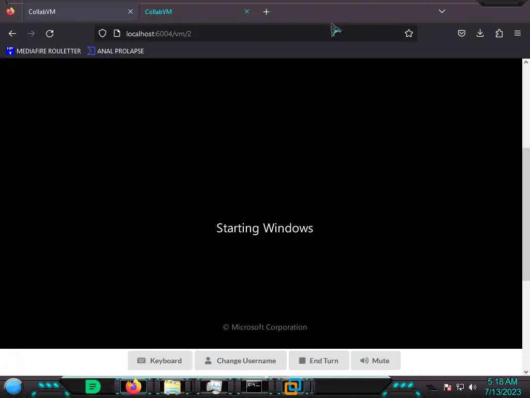Expand the list all tabs dropdown
The image size is (530, 398).
coord(442,11)
